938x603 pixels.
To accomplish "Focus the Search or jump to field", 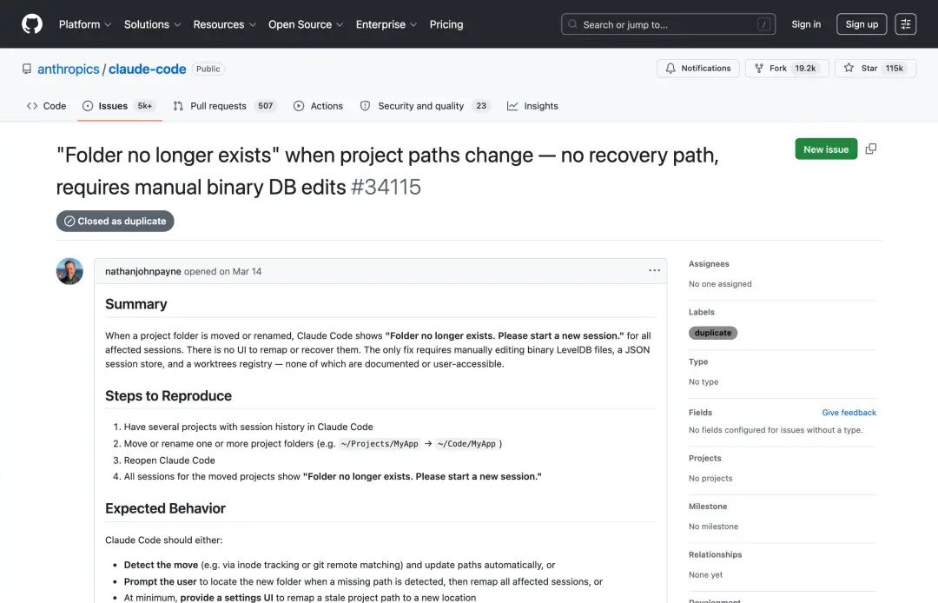I will [668, 24].
